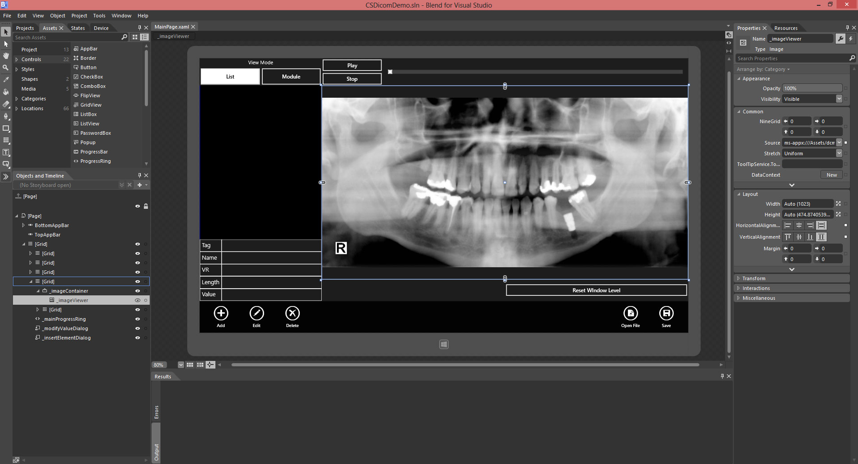
Task: Select the Pan hand tool
Action: (x=6, y=56)
